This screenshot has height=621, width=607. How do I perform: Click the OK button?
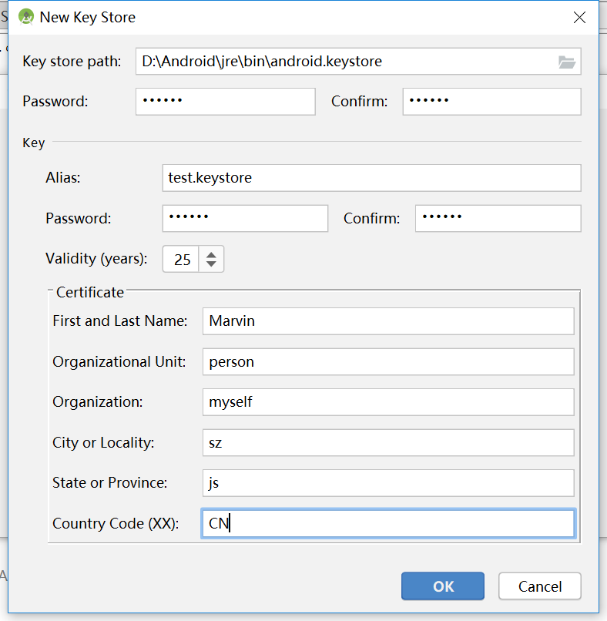pos(442,586)
